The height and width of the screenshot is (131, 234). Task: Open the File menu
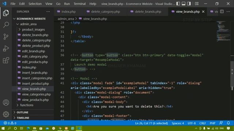[13, 4]
